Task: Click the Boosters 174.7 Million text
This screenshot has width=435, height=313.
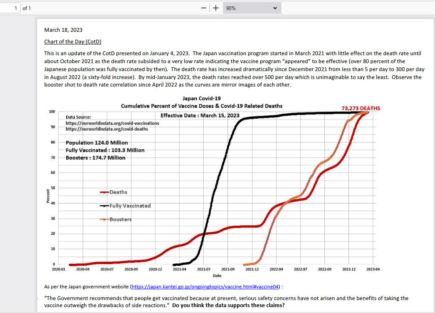Action: coord(95,158)
